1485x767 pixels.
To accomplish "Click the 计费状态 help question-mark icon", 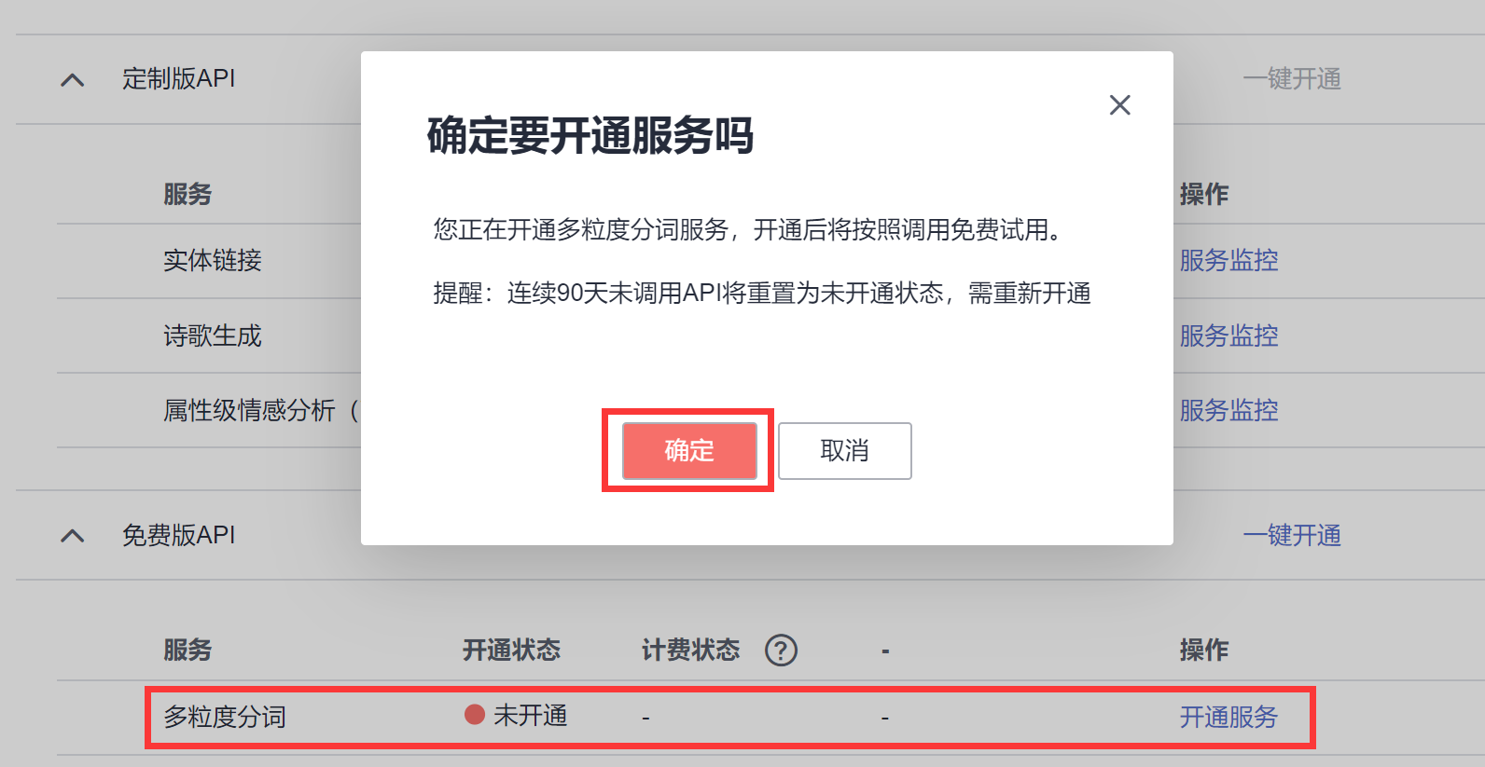I will [781, 650].
